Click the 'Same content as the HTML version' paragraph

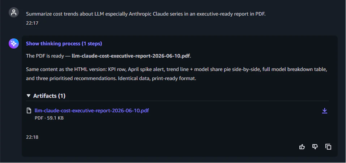(x=176, y=74)
